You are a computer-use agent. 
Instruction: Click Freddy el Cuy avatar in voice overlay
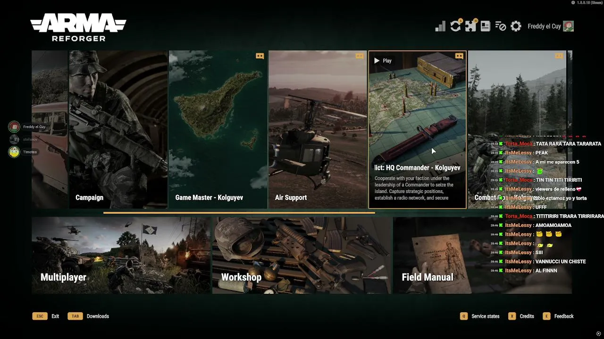pos(14,127)
